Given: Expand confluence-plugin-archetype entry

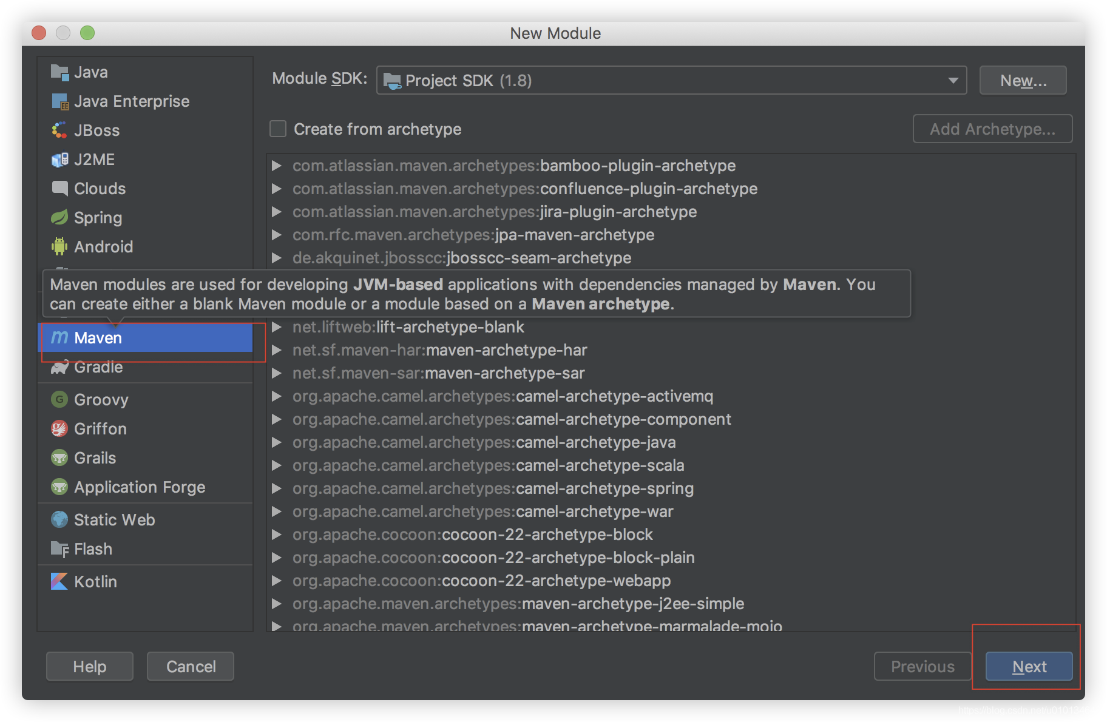Looking at the screenshot, I should click(x=277, y=189).
